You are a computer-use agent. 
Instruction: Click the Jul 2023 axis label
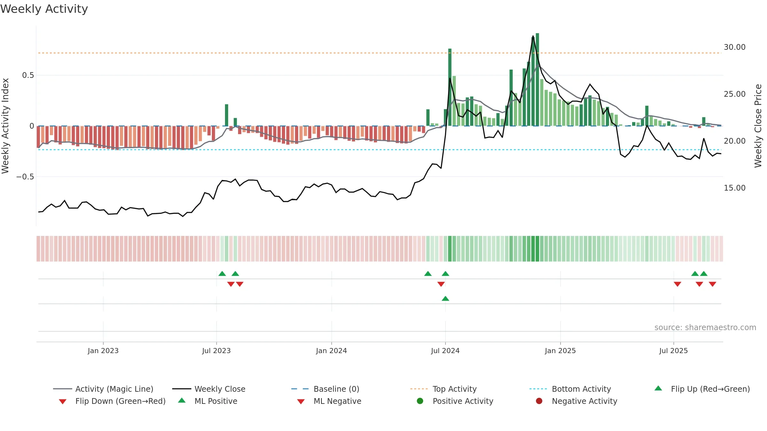tap(216, 351)
